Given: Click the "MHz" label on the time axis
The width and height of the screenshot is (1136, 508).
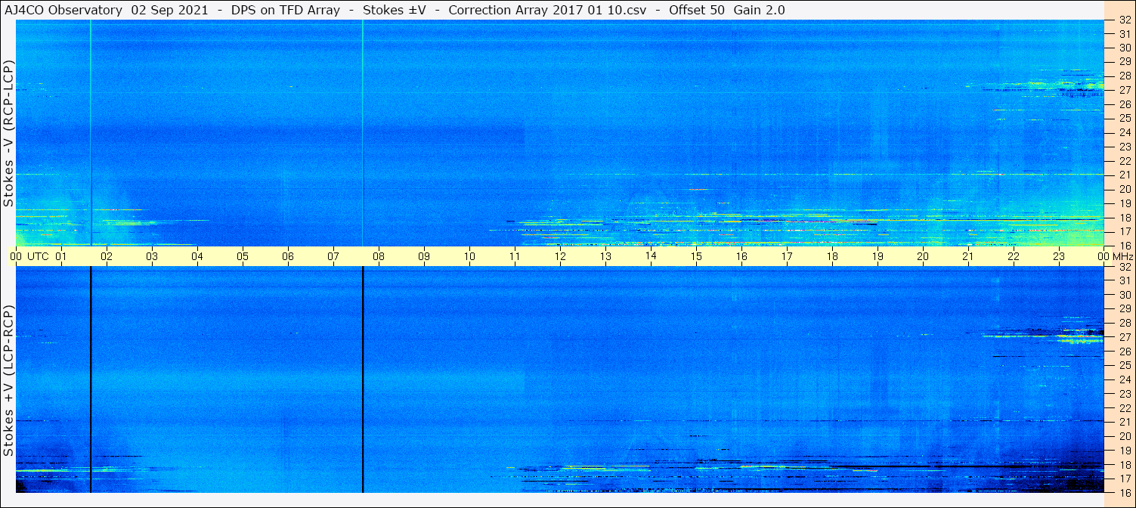Looking at the screenshot, I should 1123,256.
